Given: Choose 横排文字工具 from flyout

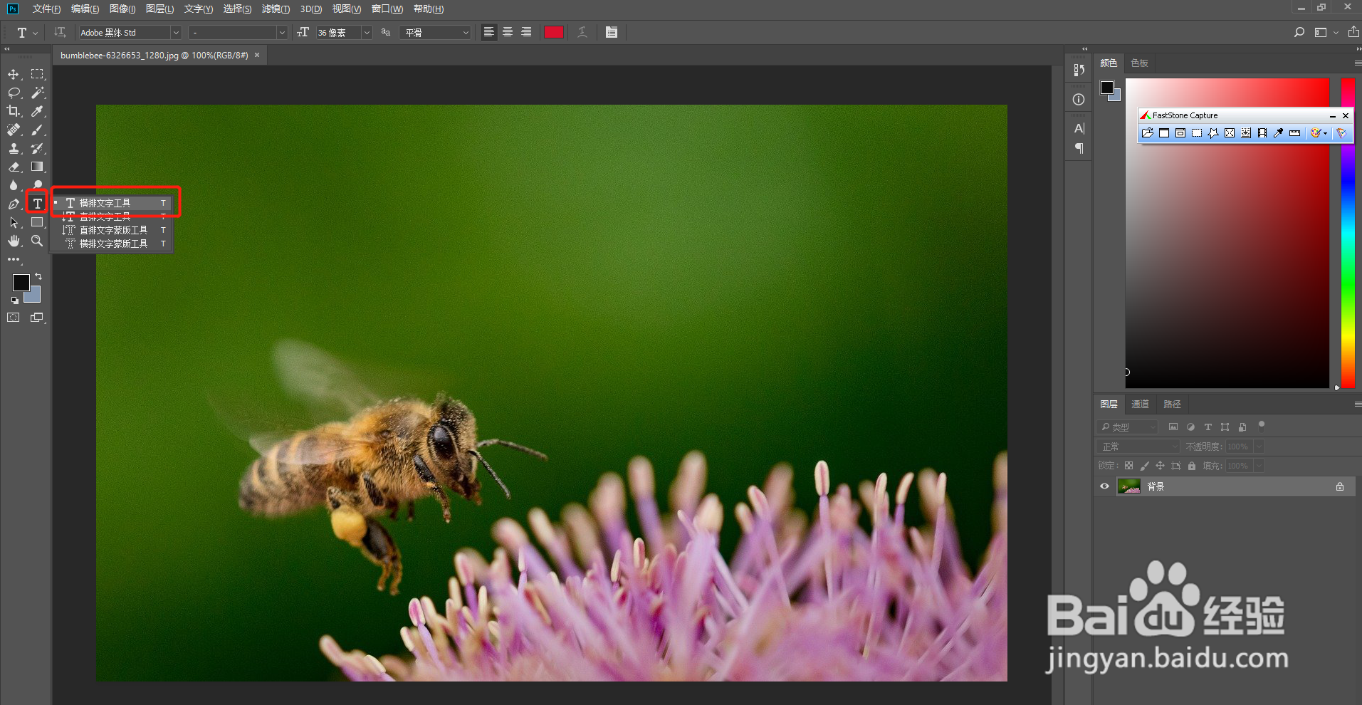Looking at the screenshot, I should pos(112,203).
